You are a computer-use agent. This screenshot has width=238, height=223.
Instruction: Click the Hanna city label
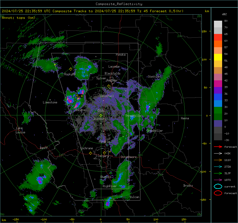tap(185, 118)
